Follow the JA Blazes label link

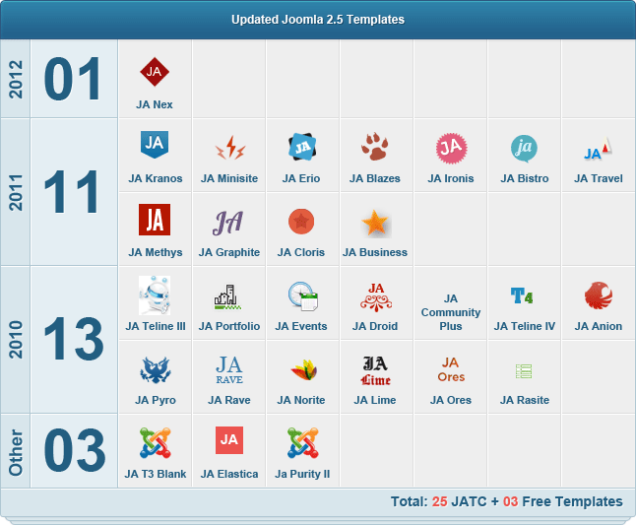coord(375,178)
